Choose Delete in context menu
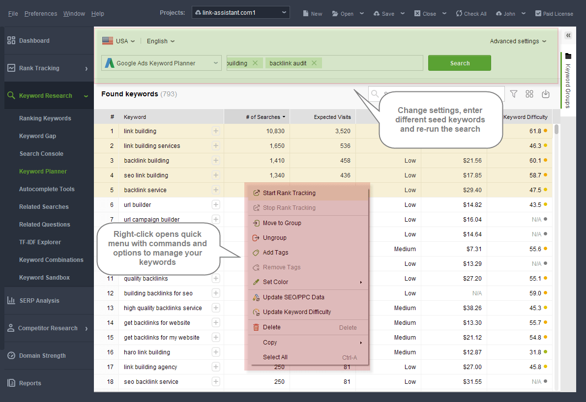 [x=308, y=327]
